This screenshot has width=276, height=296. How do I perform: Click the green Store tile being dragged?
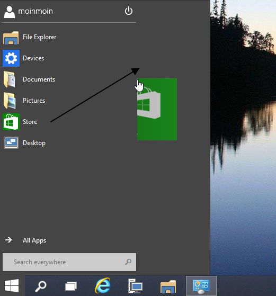coord(157,109)
